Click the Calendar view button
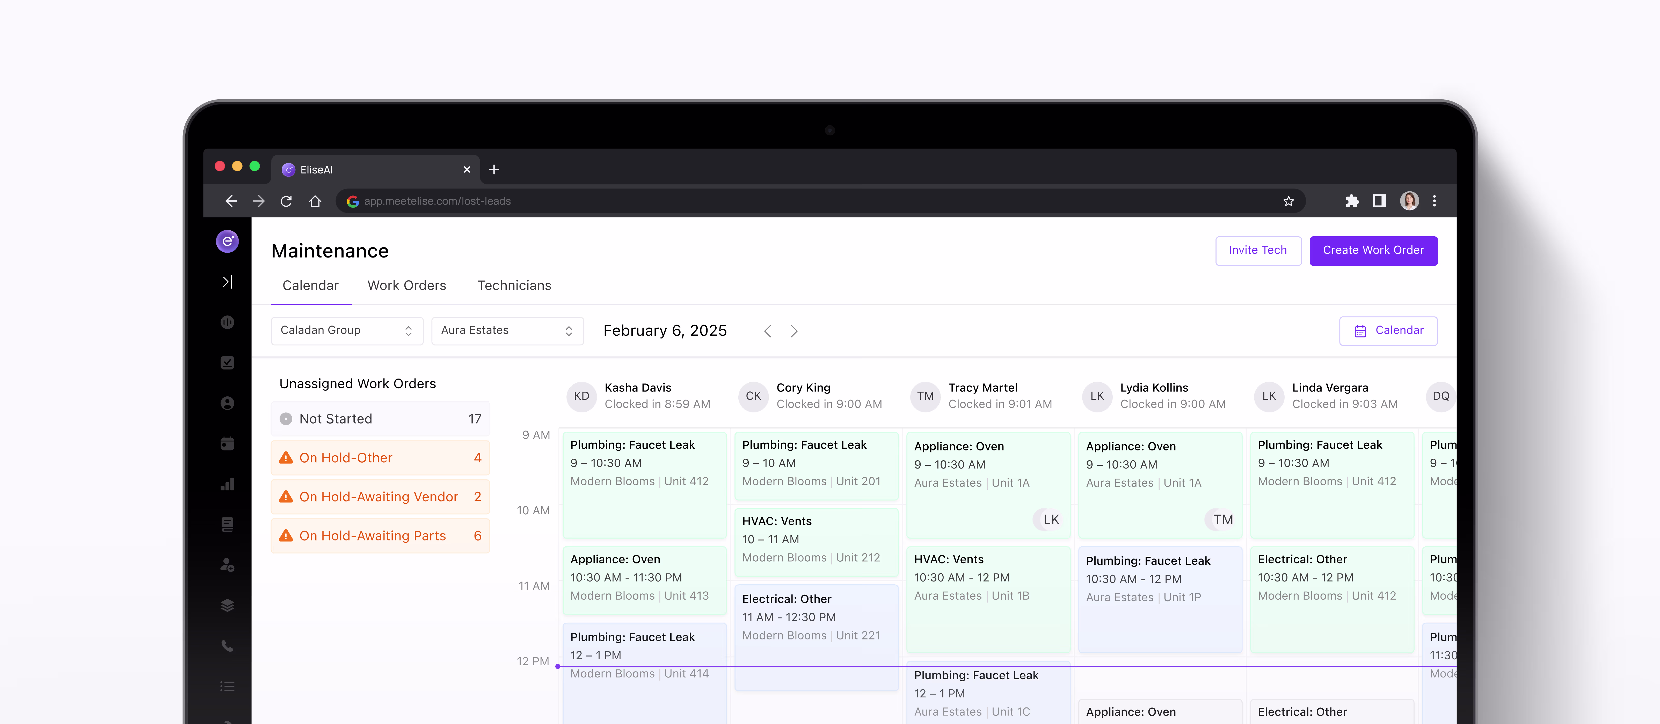 pos(1388,331)
